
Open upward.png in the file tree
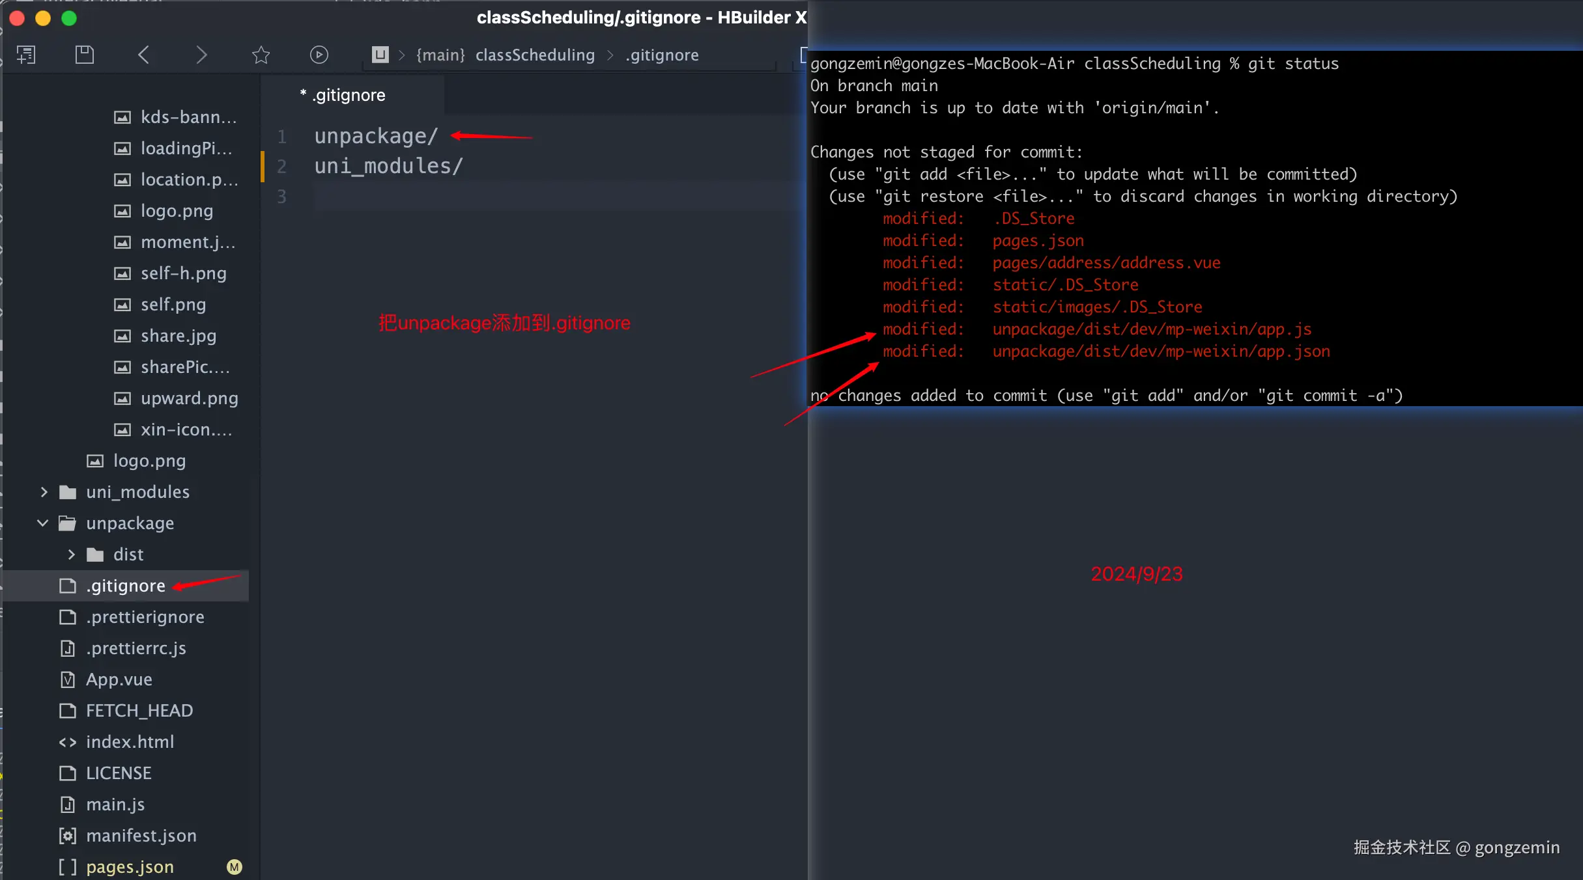tap(189, 398)
